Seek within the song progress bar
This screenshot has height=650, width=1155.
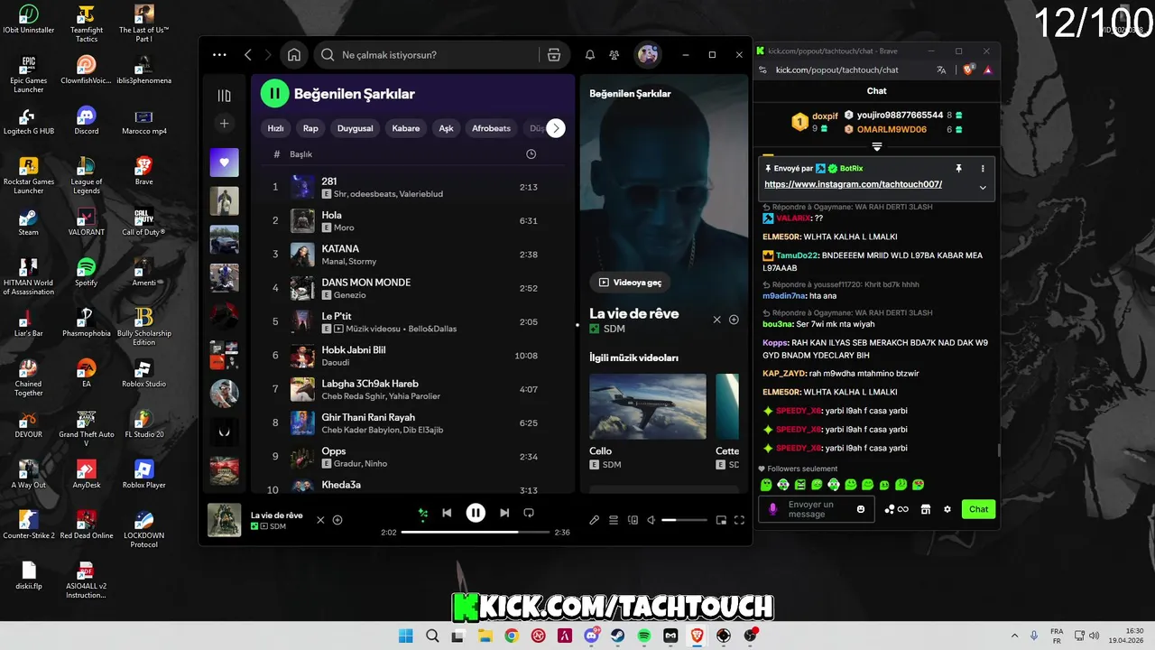coord(476,533)
